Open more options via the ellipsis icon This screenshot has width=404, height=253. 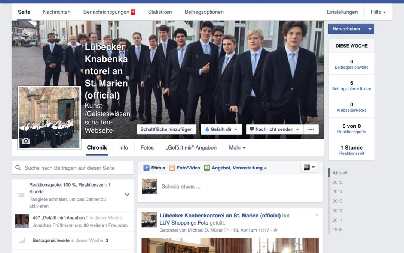[311, 129]
